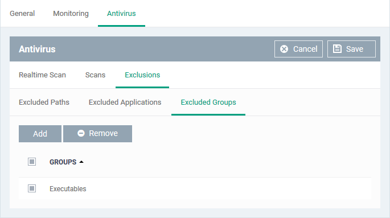Click the minus circle icon on Remove
The height and width of the screenshot is (218, 390).
coord(81,134)
